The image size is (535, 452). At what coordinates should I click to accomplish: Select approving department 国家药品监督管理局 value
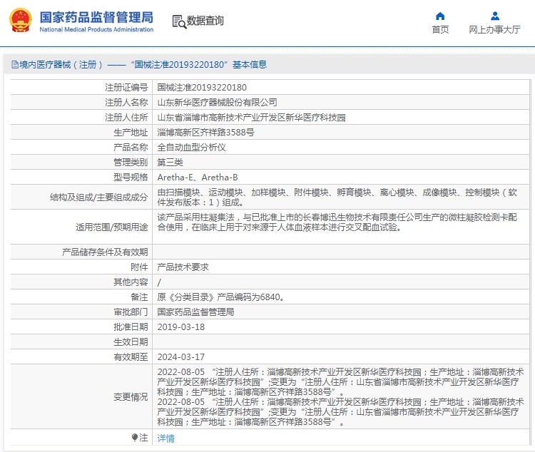pyautogui.click(x=195, y=312)
